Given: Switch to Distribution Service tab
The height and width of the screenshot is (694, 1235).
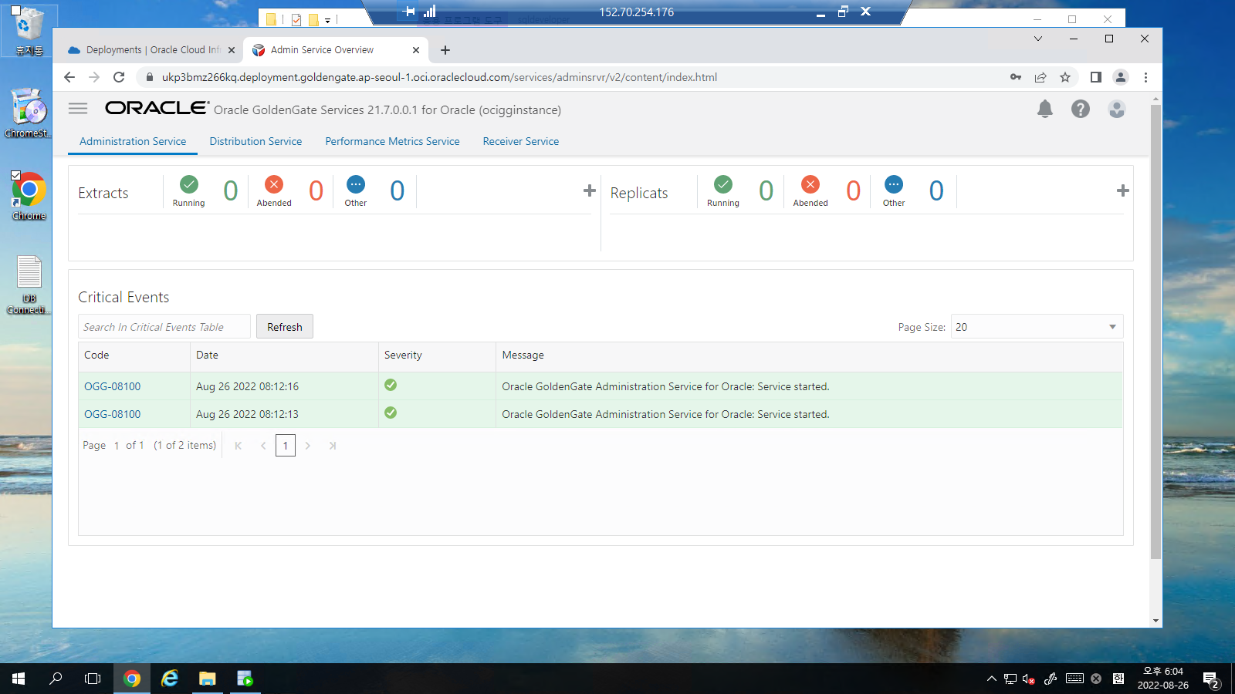Looking at the screenshot, I should click(255, 141).
